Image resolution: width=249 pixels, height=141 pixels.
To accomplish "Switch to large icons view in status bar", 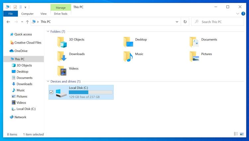I will (242, 134).
